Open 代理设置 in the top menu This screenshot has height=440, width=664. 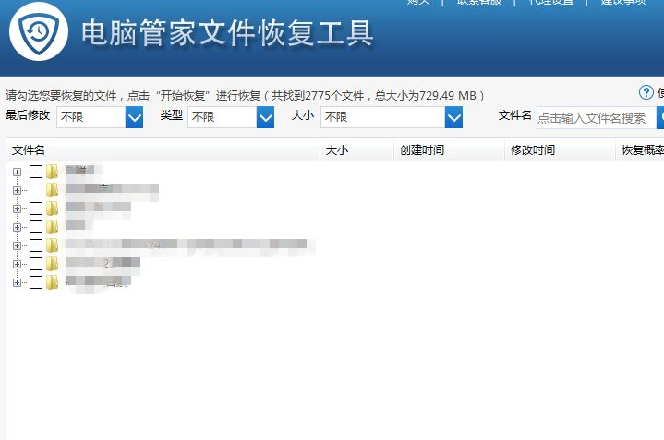pos(550,3)
